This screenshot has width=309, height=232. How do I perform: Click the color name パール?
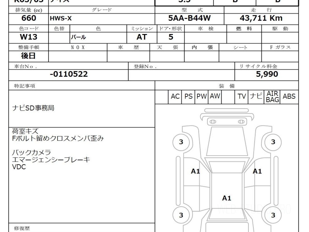[x=78, y=38]
